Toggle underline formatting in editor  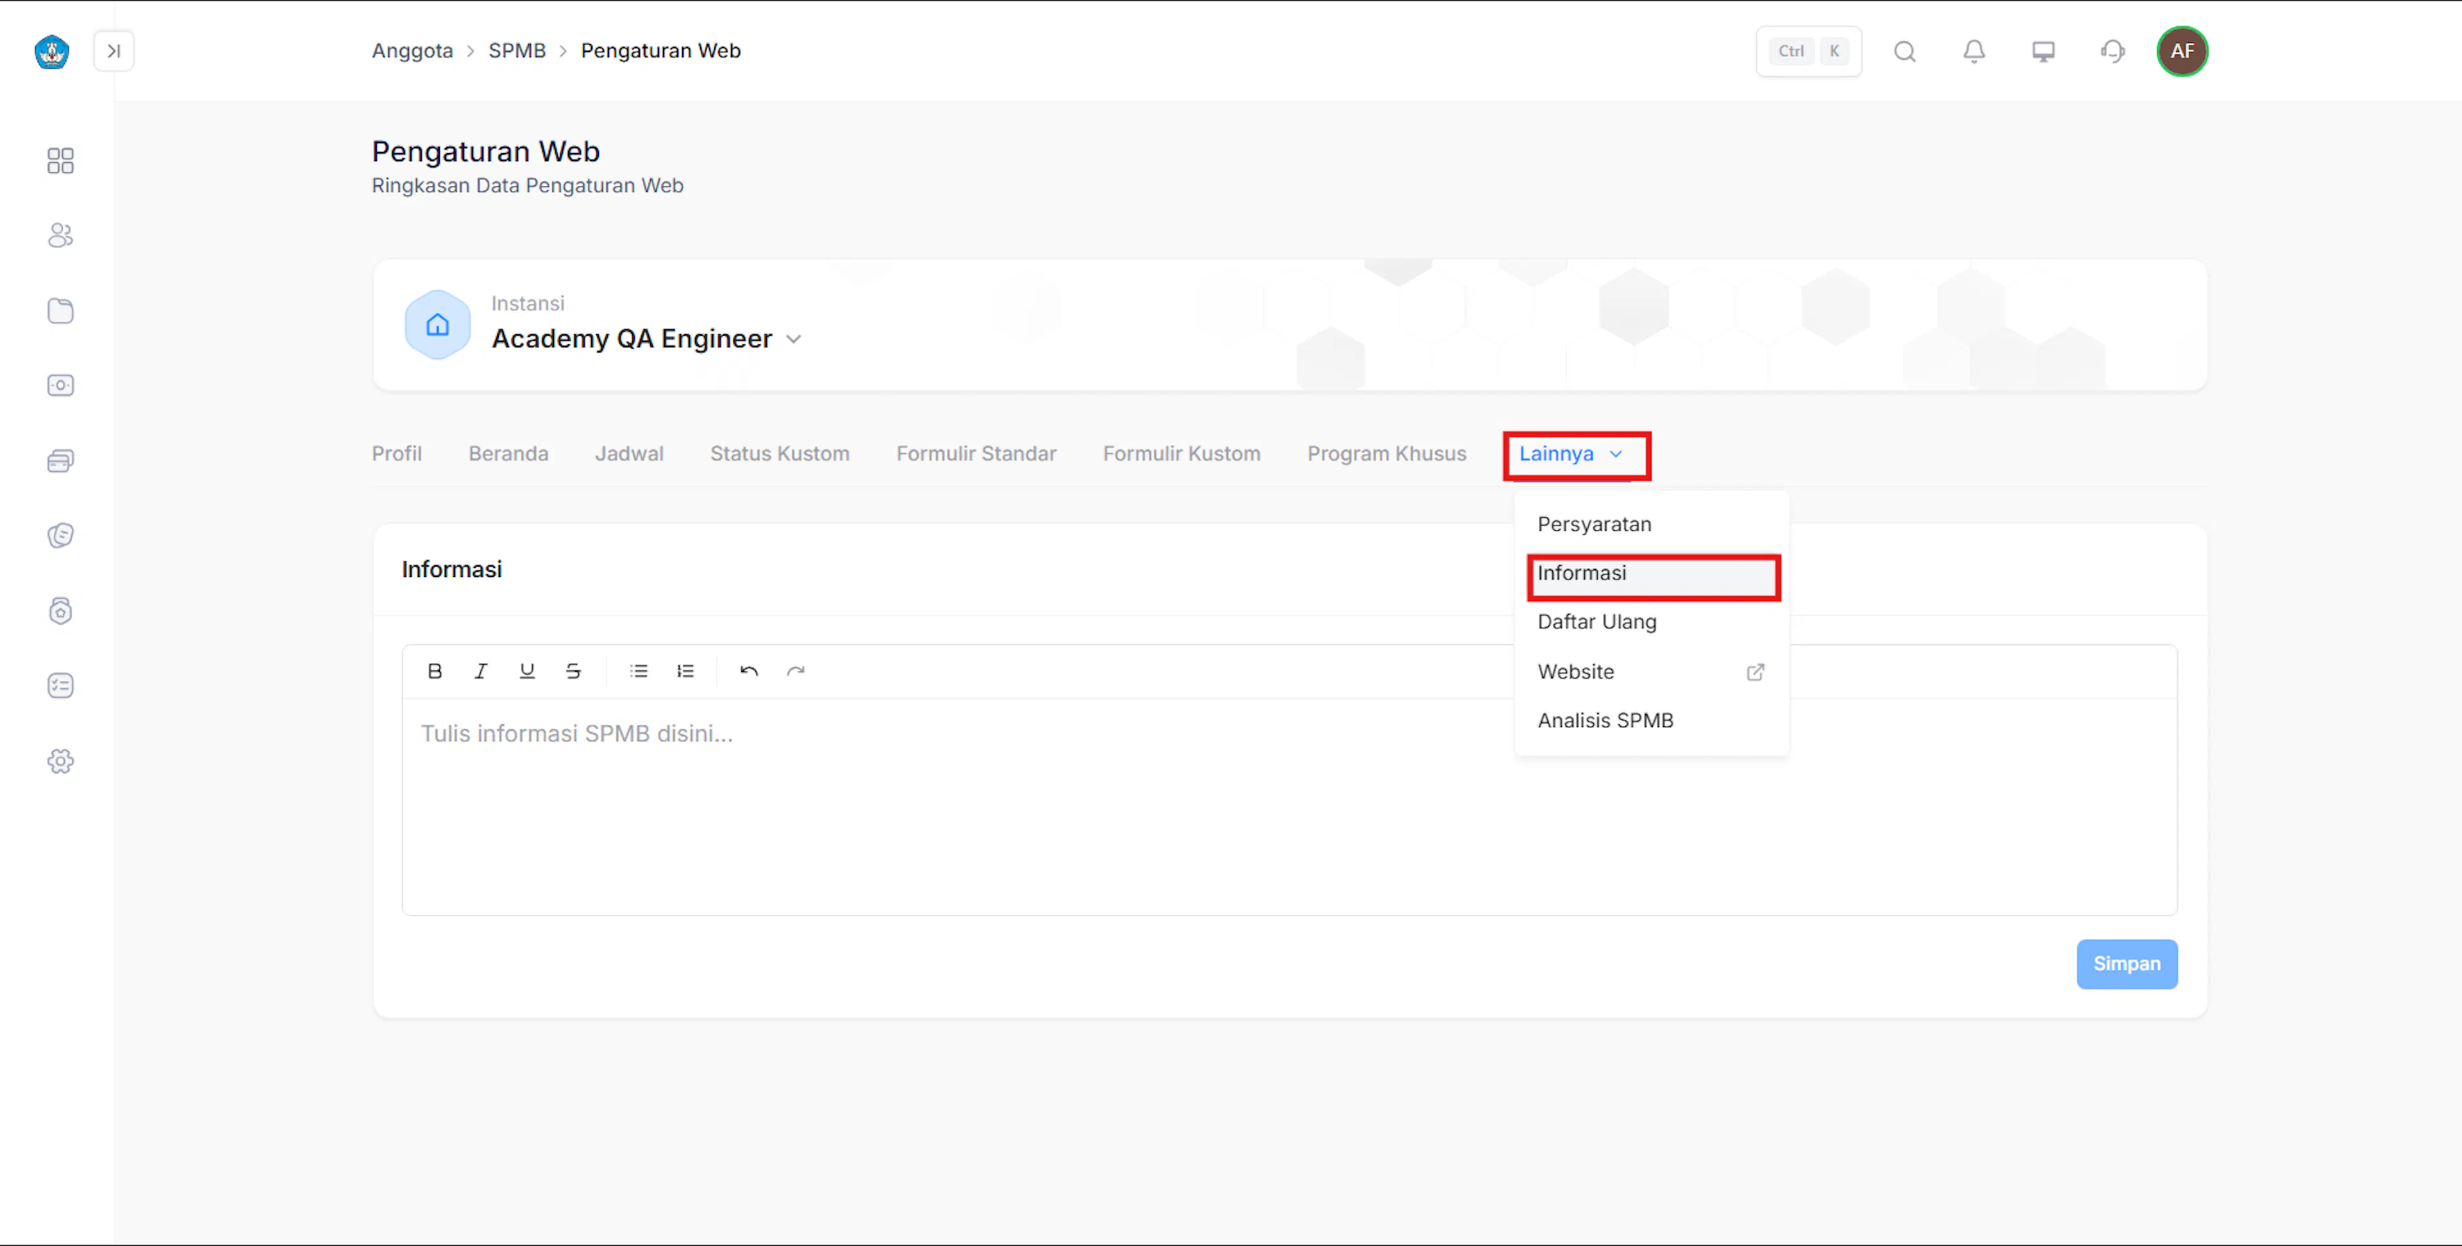526,671
